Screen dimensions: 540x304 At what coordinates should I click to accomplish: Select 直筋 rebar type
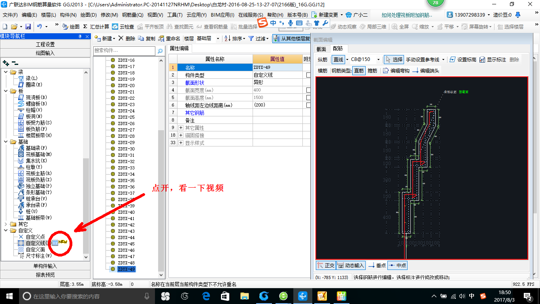click(359, 70)
